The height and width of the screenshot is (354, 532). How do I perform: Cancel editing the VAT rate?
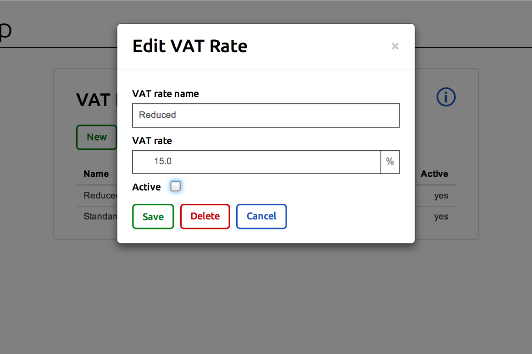click(261, 216)
